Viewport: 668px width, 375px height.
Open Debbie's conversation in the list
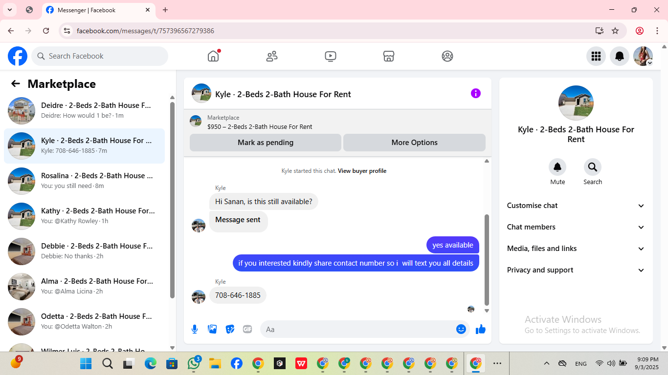(84, 251)
